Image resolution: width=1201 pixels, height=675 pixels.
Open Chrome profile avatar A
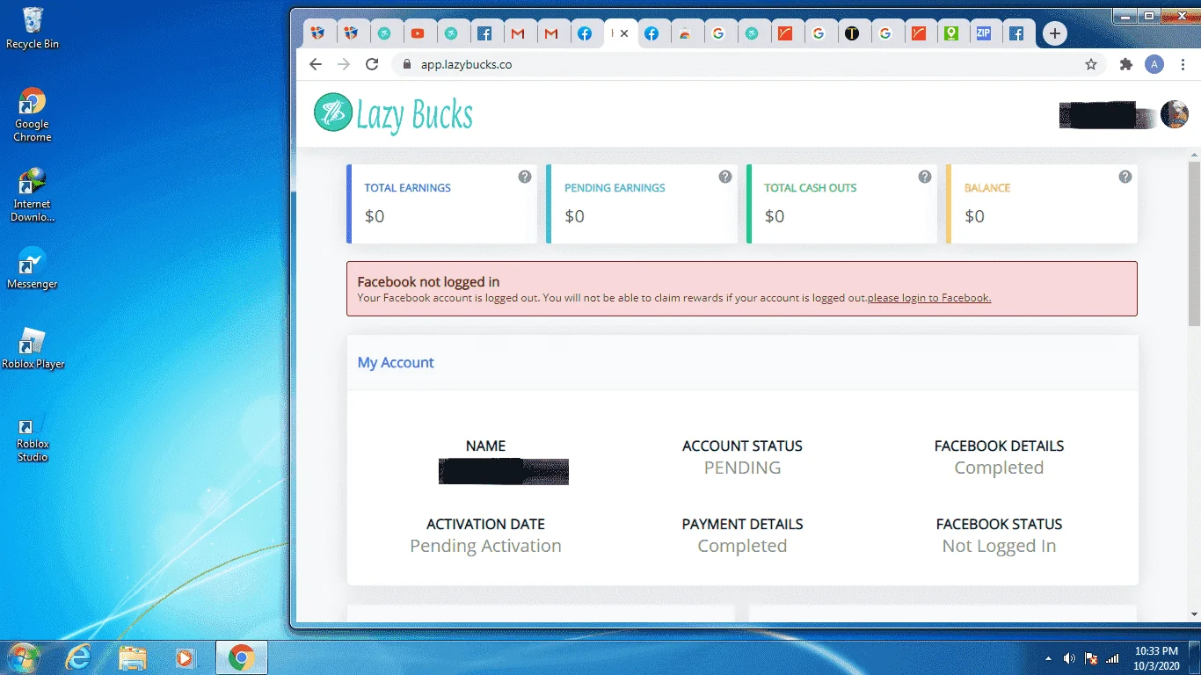click(1154, 64)
